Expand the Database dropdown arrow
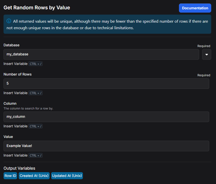 [206, 54]
